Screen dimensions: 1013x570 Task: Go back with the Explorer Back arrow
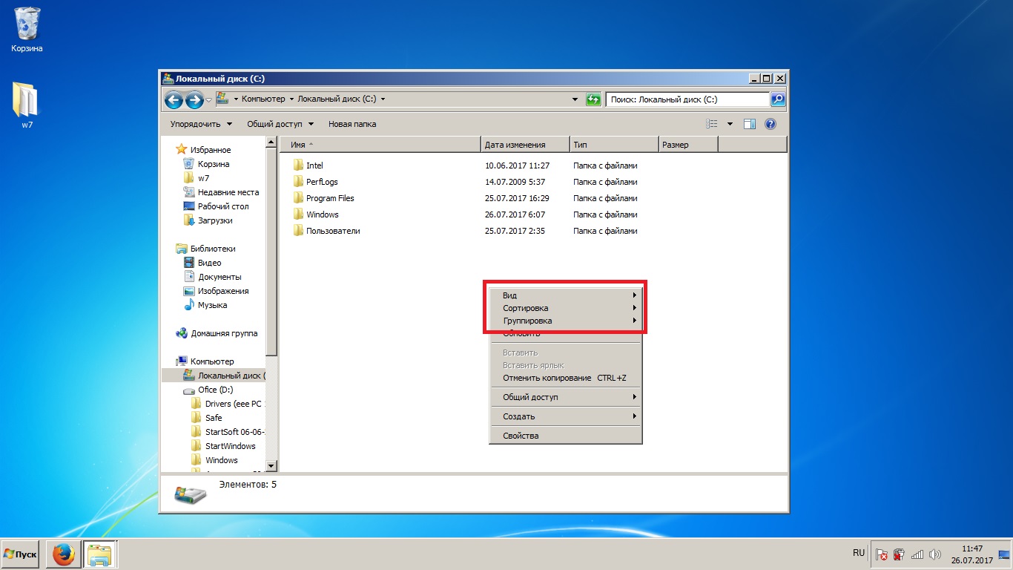174,99
